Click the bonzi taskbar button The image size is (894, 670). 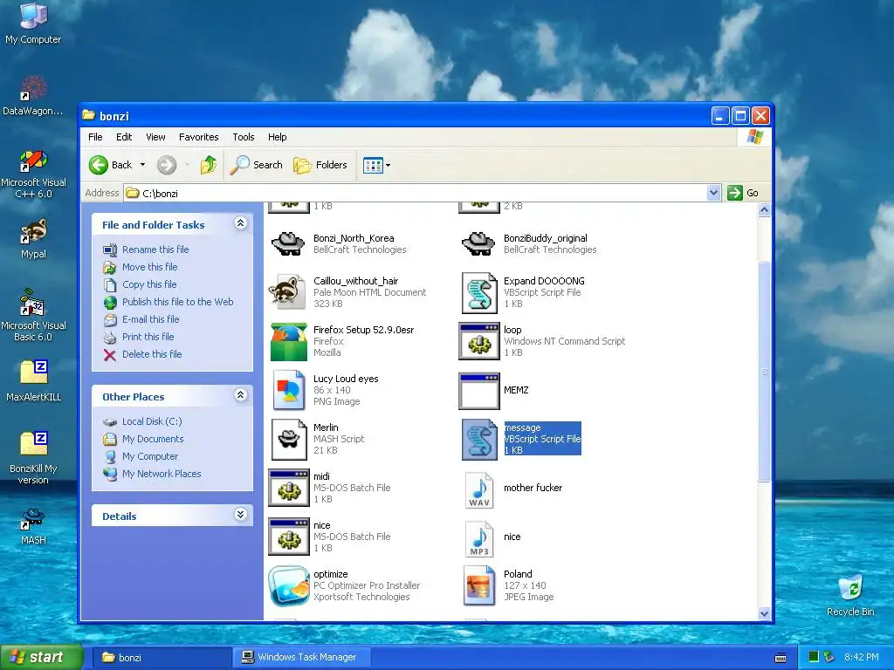click(162, 658)
